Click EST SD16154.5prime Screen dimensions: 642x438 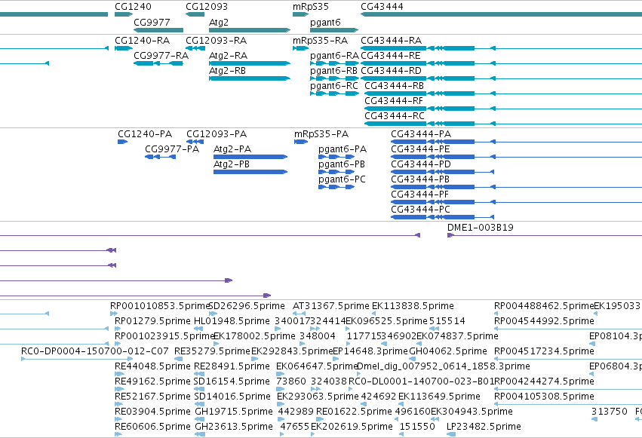click(232, 382)
